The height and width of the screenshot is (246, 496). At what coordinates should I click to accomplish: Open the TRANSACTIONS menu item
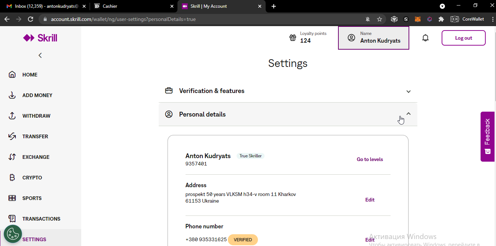pyautogui.click(x=41, y=219)
